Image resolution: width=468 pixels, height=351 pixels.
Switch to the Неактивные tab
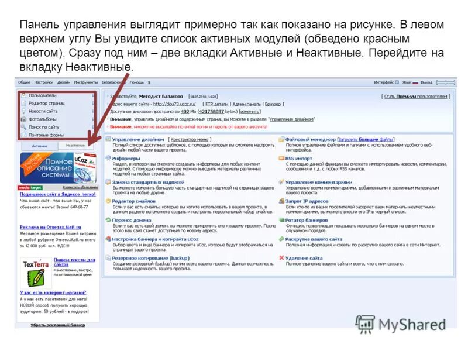pyautogui.click(x=76, y=144)
